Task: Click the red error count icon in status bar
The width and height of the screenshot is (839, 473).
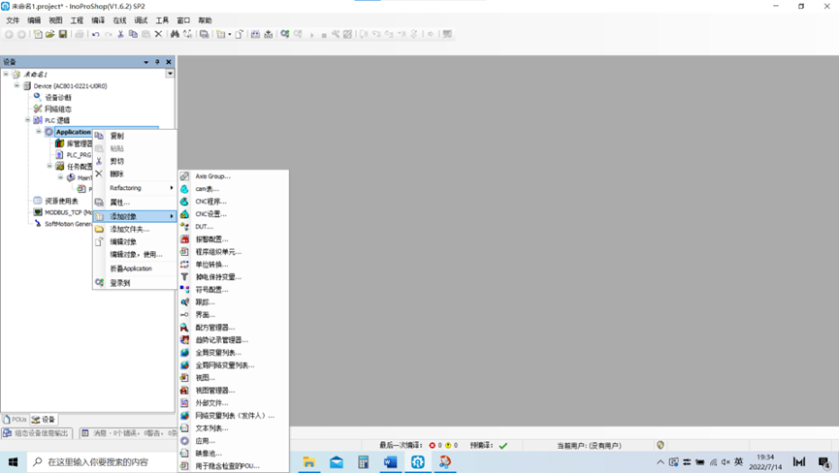Action: 432,445
